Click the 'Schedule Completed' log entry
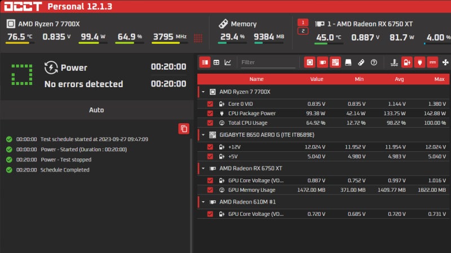The height and width of the screenshot is (253, 451). tap(65, 170)
